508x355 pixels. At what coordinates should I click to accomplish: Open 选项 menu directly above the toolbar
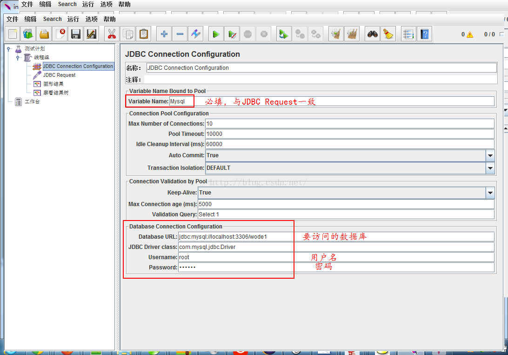point(91,19)
